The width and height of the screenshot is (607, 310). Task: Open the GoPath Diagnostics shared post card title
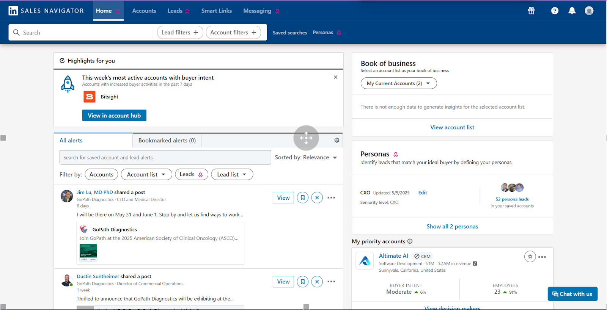(x=115, y=229)
